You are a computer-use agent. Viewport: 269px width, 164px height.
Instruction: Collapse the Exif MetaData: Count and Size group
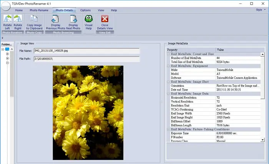168,54
